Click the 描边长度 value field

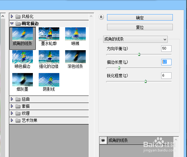pyautogui.click(x=166, y=62)
